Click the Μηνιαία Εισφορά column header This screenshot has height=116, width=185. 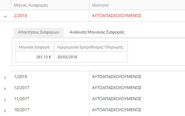[35, 47]
